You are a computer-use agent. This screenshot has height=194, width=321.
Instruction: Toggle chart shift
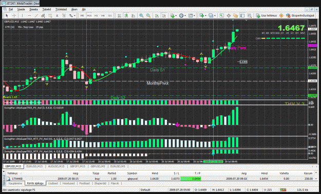point(164,15)
